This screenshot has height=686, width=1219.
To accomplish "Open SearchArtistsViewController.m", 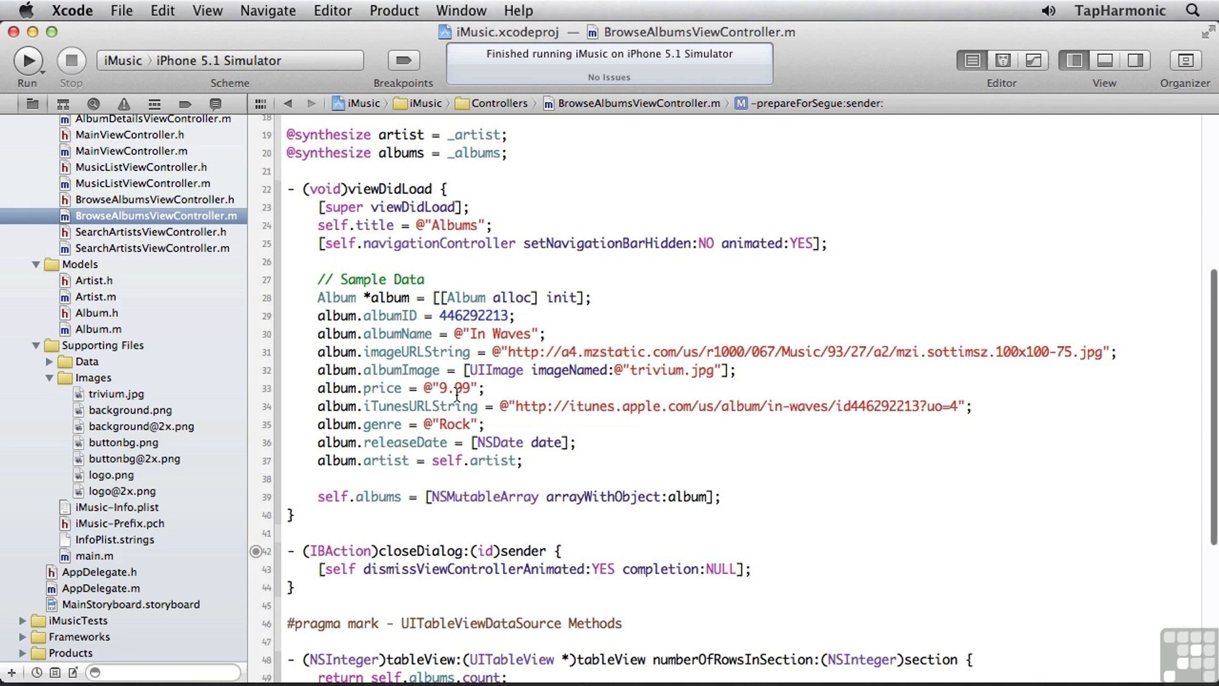I will click(x=152, y=248).
